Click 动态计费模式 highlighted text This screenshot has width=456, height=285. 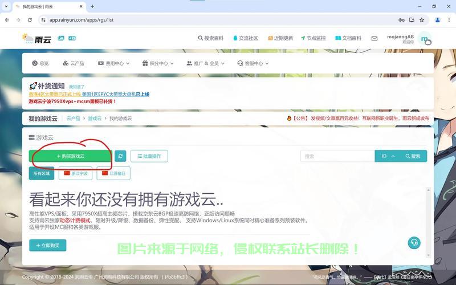pos(75,221)
